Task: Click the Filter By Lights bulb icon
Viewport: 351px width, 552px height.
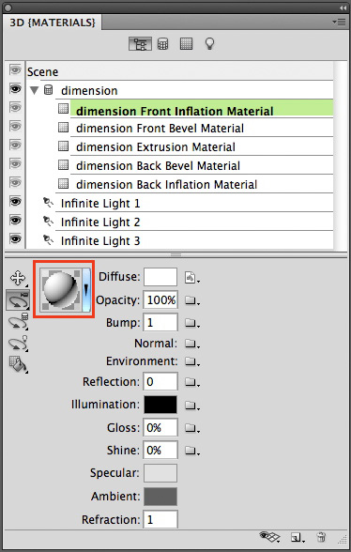Action: [209, 44]
